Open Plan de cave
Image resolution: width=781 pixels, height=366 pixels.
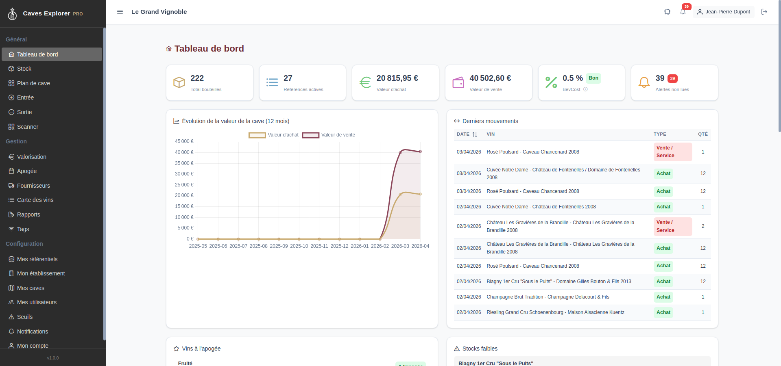(x=52, y=83)
